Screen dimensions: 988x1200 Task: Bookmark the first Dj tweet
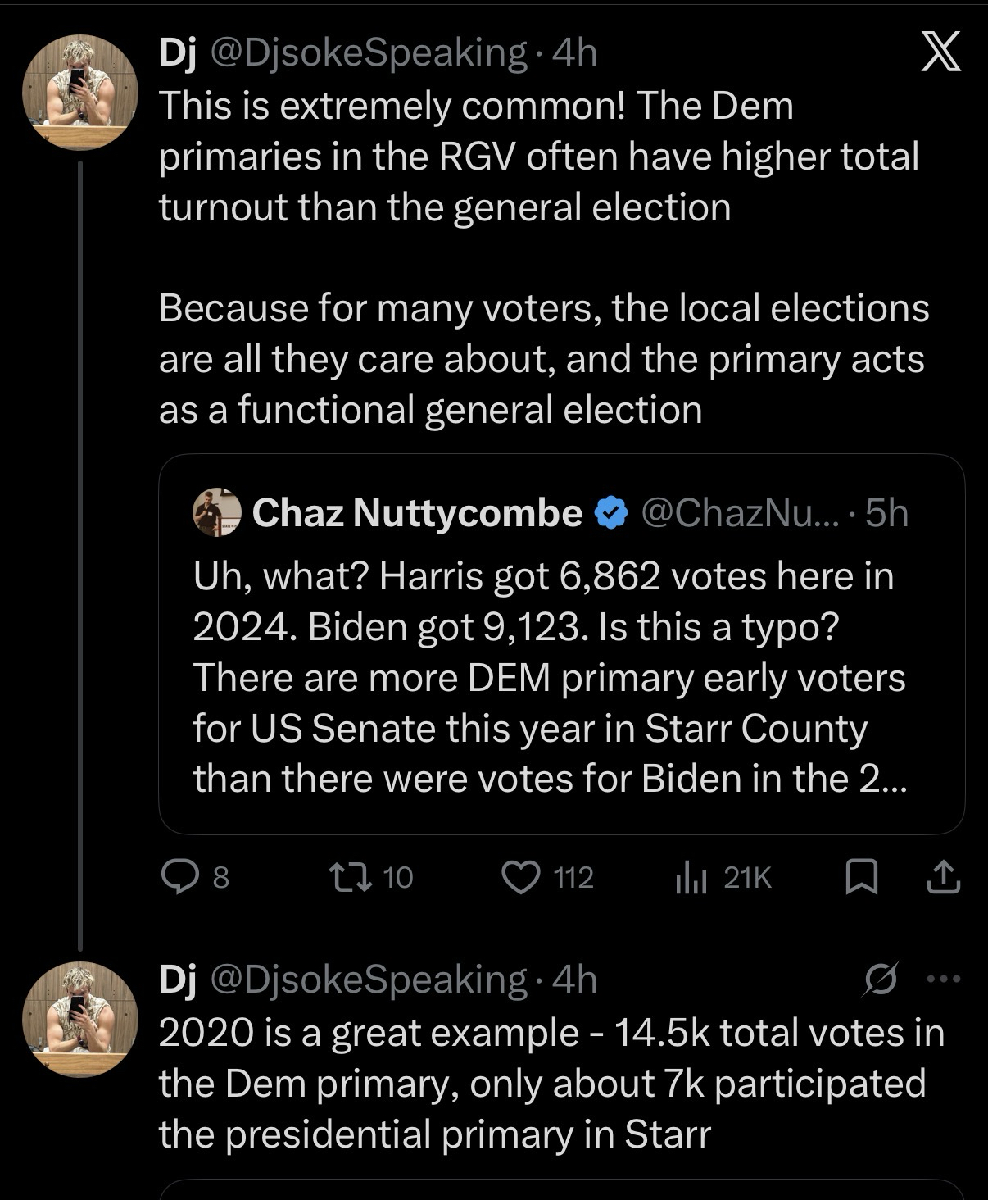[861, 878]
